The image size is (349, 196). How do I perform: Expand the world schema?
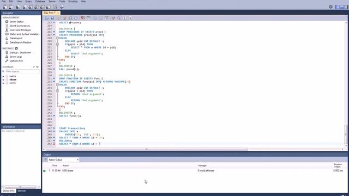[3, 83]
